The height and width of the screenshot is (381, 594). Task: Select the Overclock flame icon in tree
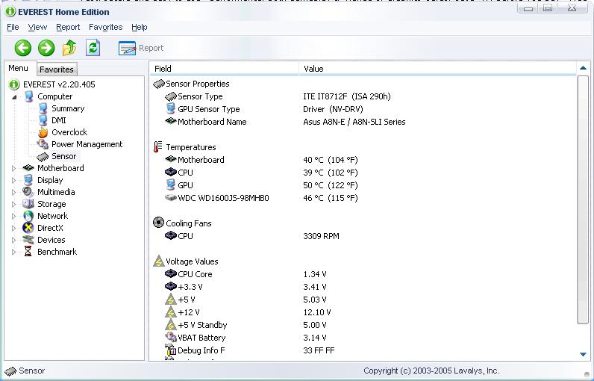click(x=43, y=132)
